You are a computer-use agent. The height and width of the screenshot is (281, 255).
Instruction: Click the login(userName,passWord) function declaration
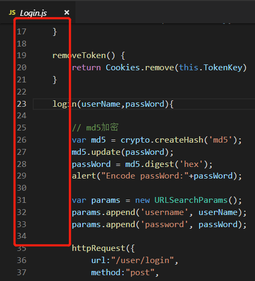[x=113, y=104]
